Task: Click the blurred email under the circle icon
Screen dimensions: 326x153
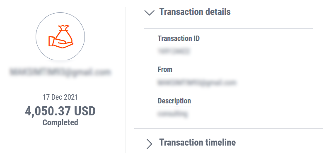Action: point(60,72)
